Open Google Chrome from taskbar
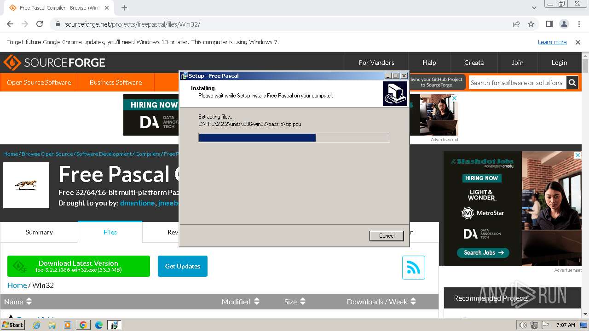This screenshot has height=331, width=589. pos(83,325)
